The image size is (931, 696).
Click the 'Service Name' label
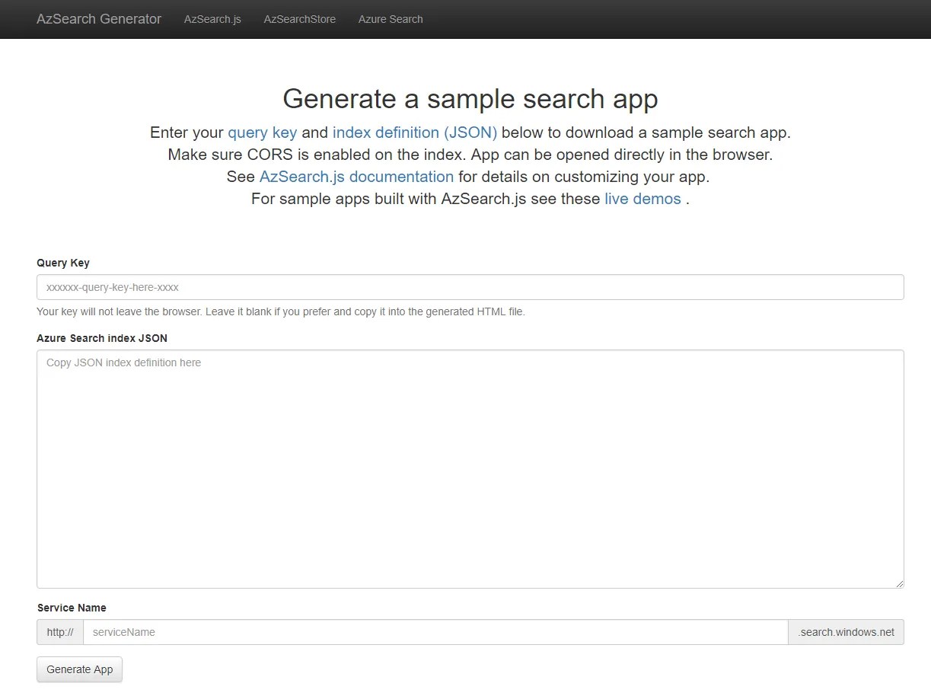(x=72, y=608)
